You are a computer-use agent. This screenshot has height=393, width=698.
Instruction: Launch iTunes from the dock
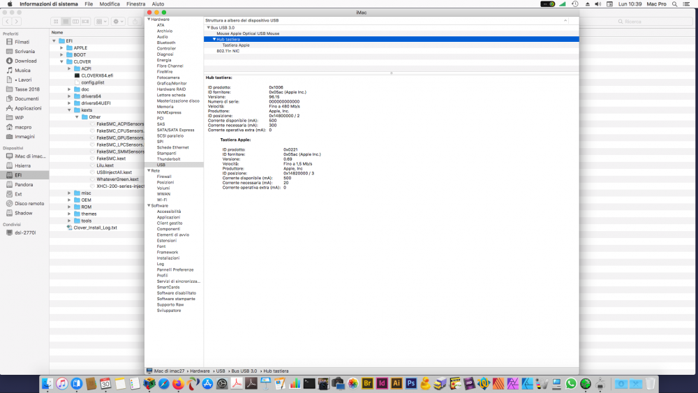click(62, 384)
